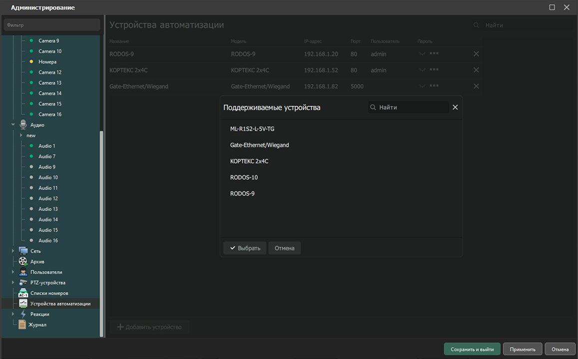Click the PTZ-устройства camera icon
The width and height of the screenshot is (578, 359).
click(x=23, y=283)
